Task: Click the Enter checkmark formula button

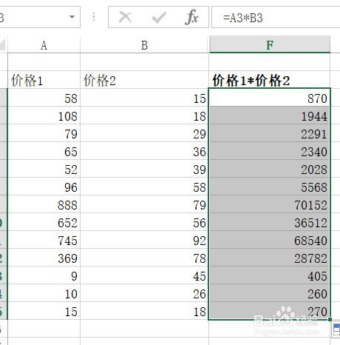Action: (159, 18)
